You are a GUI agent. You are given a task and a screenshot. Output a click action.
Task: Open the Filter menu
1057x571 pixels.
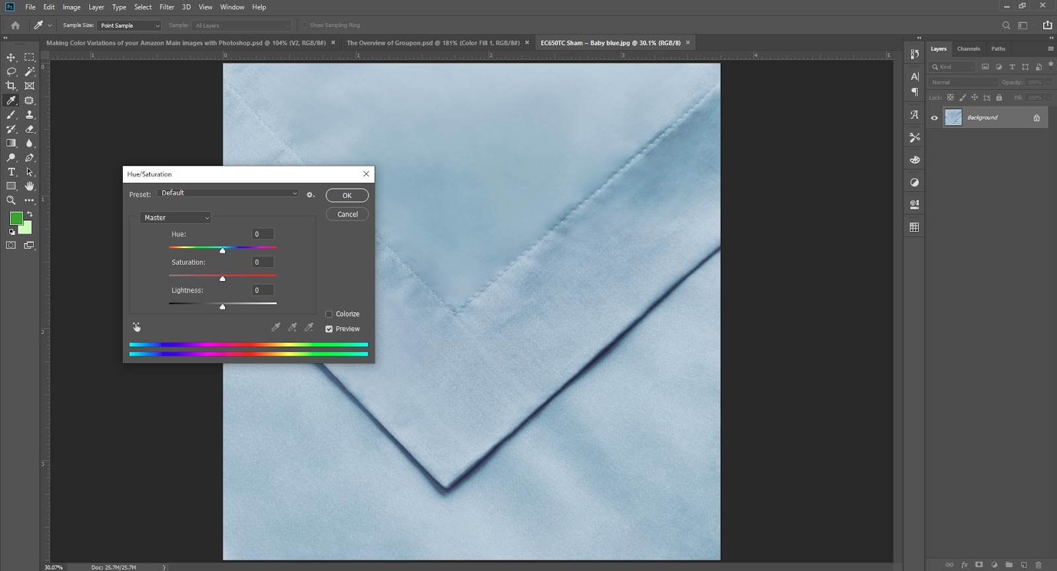pyautogui.click(x=166, y=7)
